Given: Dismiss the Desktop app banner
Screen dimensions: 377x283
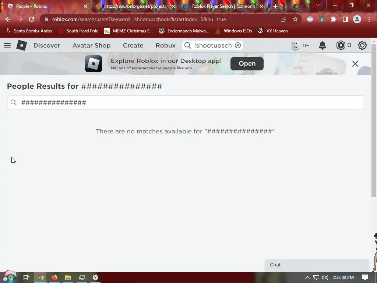Looking at the screenshot, I should (355, 64).
